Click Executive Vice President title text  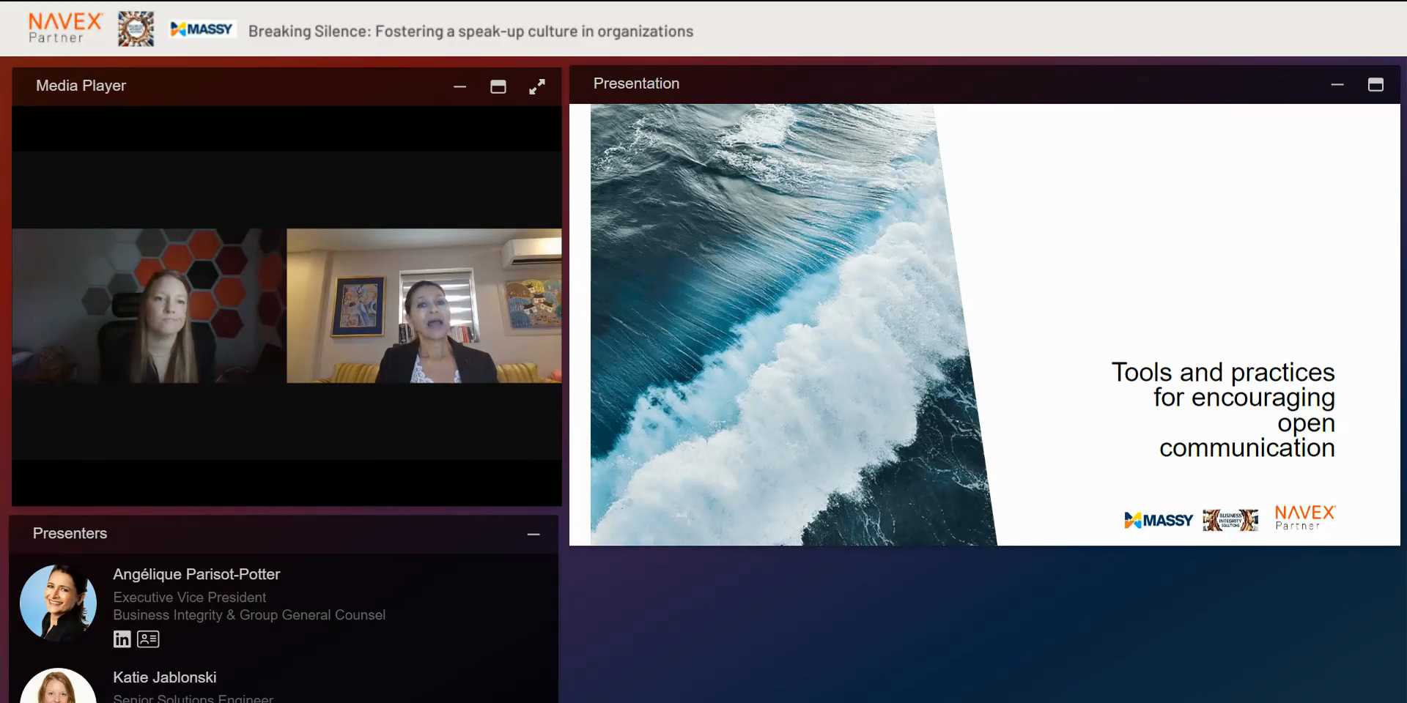190,598
